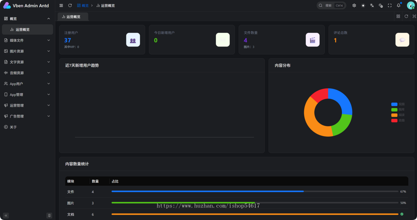Viewport: 417px width, 220px height.
Task: Click the 内容数量统计 section title
Action: pos(77,164)
